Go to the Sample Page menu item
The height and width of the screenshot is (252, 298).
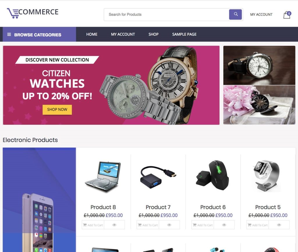[184, 34]
